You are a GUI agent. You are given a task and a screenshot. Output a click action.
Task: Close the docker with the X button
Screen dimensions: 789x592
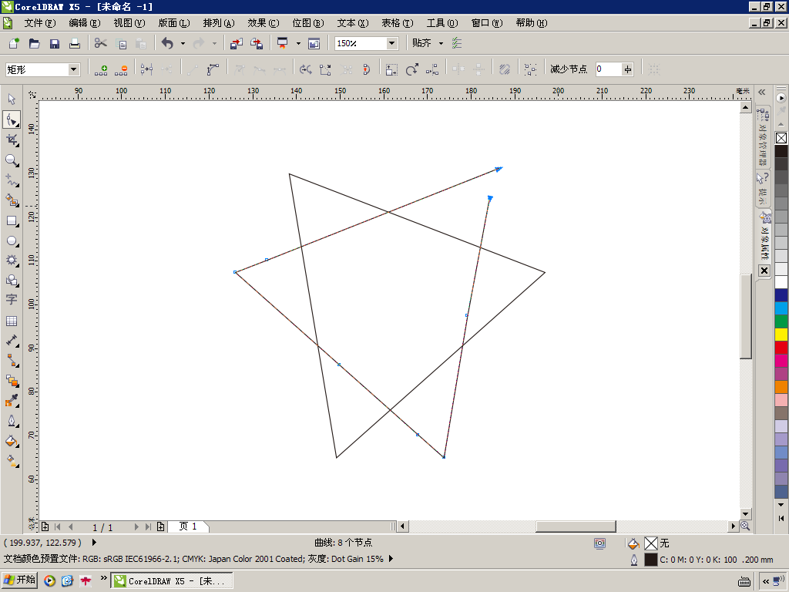(764, 271)
